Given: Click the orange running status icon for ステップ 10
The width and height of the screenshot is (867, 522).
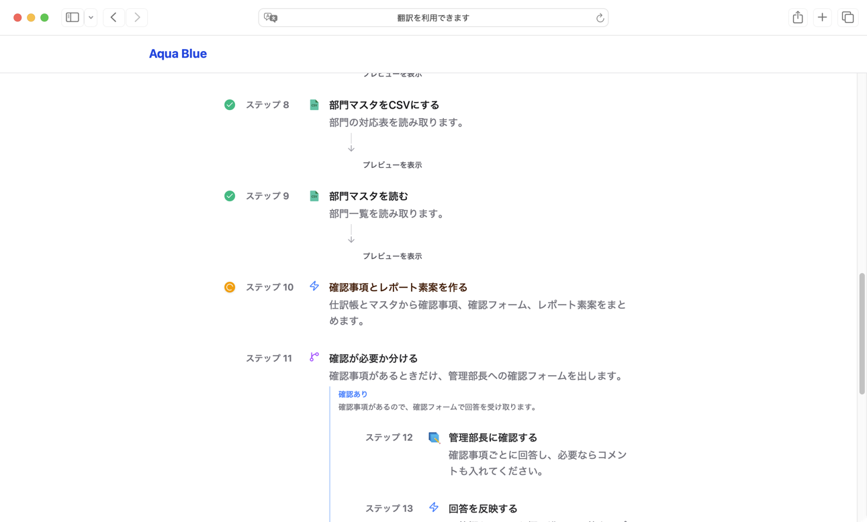Looking at the screenshot, I should pos(230,287).
